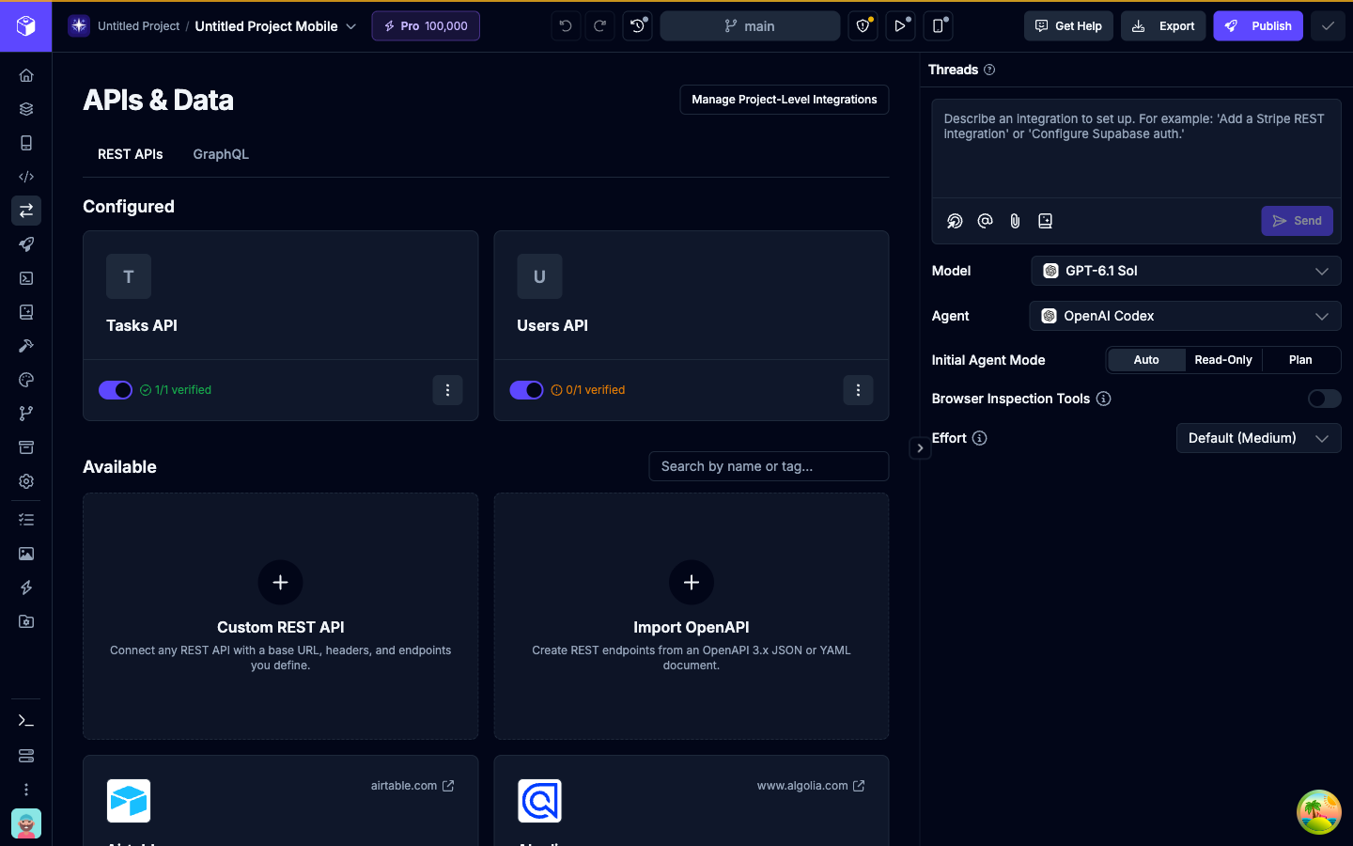This screenshot has height=846, width=1353.
Task: Open the git branch icon in sidebar
Action: click(26, 414)
